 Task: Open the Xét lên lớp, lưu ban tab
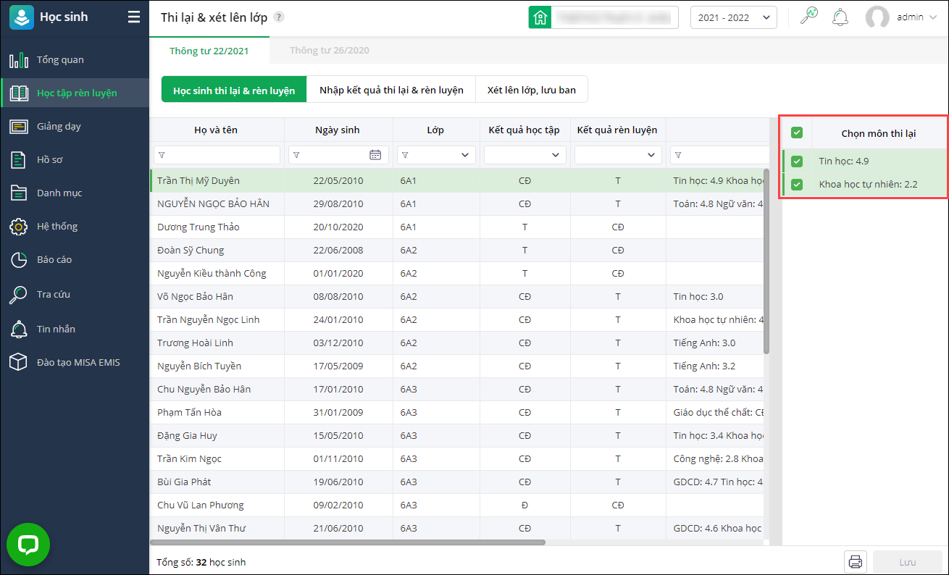click(531, 90)
